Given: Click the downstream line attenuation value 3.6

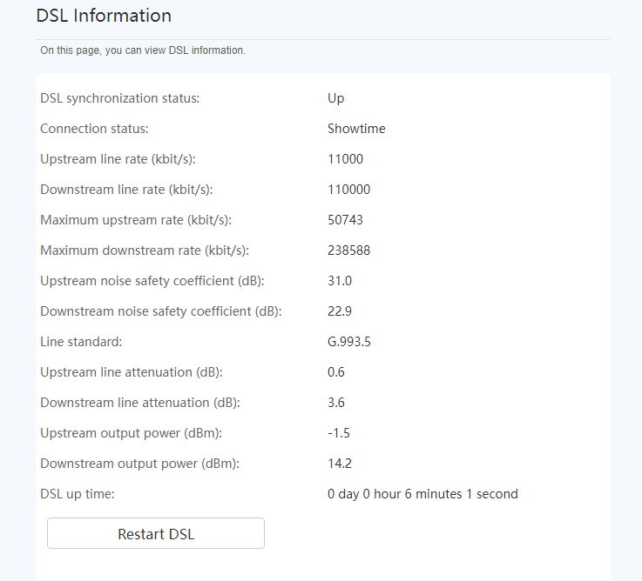Looking at the screenshot, I should (335, 403).
